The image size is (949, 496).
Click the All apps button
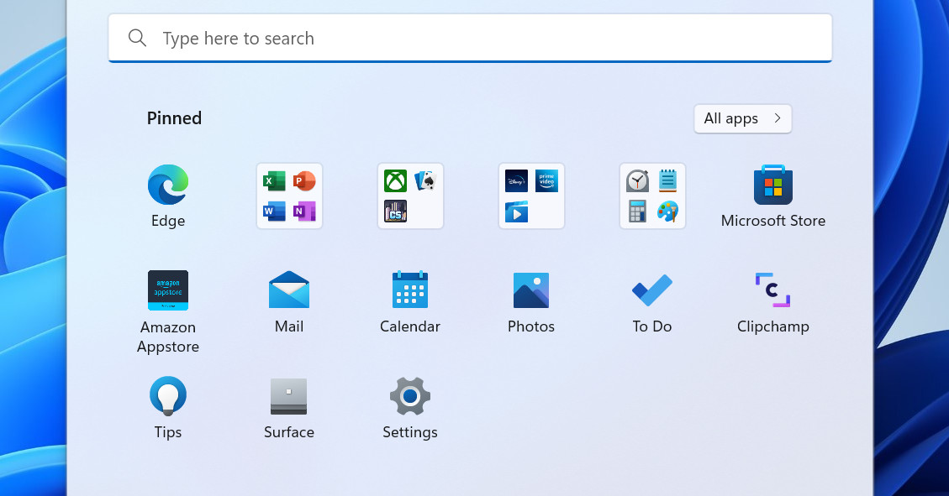(x=742, y=118)
